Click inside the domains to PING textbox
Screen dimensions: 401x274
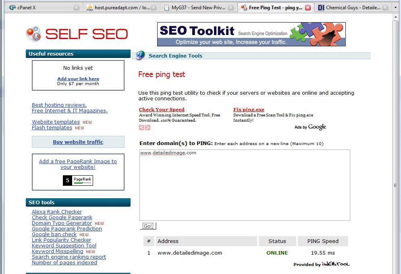click(244, 185)
